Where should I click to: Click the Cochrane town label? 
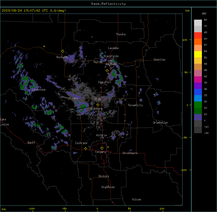point(81,143)
